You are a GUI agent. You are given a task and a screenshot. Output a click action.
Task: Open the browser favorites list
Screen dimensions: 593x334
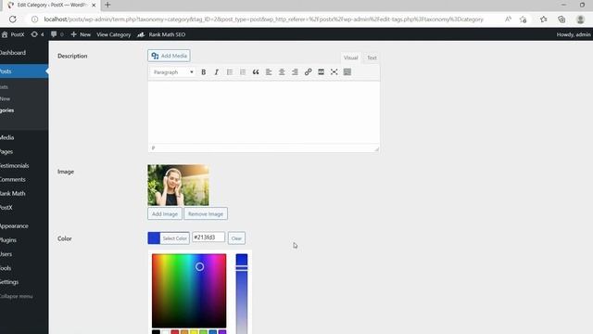(x=544, y=19)
